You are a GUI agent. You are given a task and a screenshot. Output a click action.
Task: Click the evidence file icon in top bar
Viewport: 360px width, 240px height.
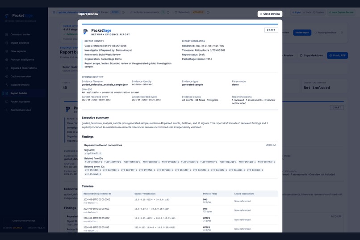tap(54, 13)
